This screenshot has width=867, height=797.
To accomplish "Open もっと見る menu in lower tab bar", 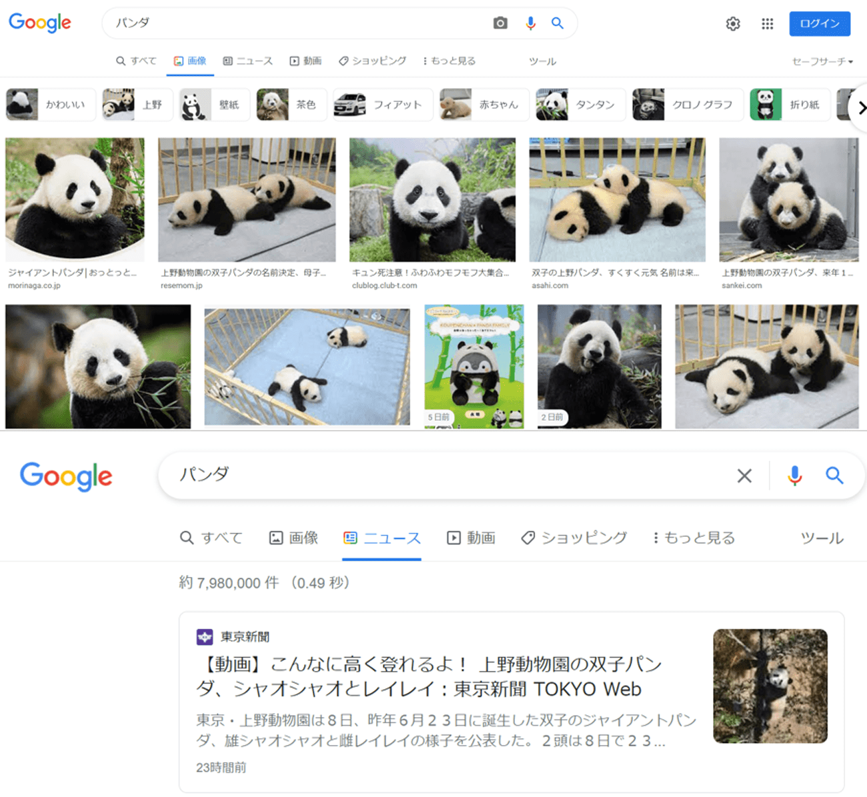I will pyautogui.click(x=694, y=538).
